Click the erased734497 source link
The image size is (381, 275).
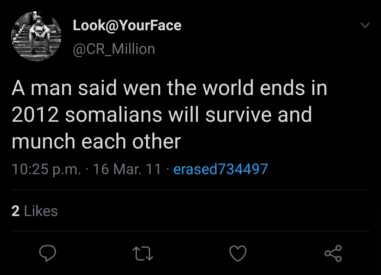coord(220,169)
